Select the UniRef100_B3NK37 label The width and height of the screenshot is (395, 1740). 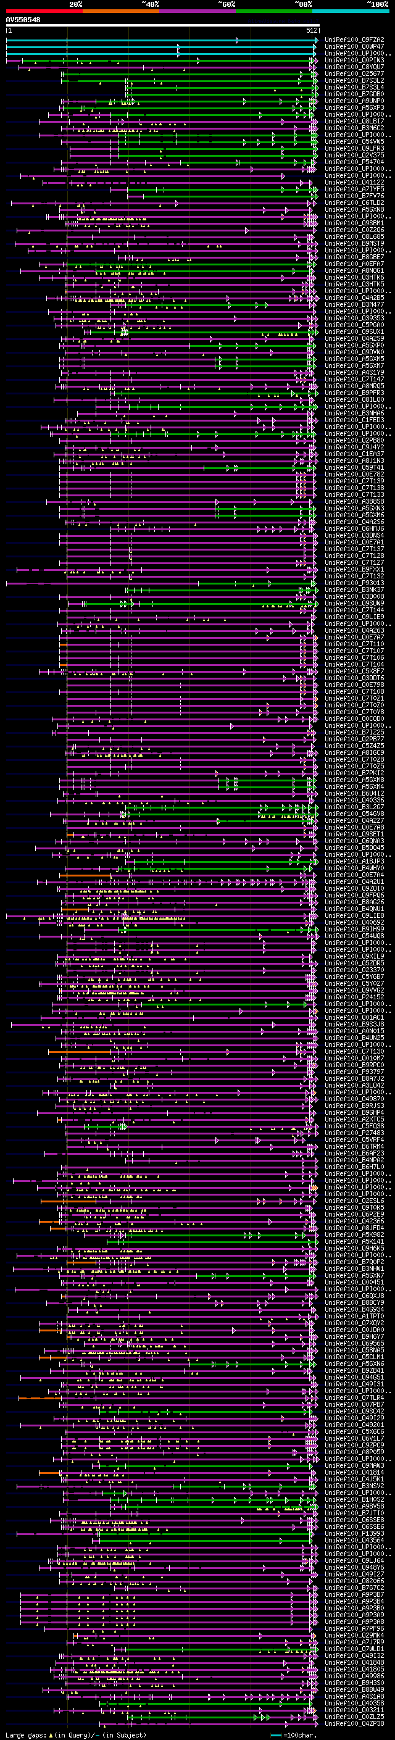(x=354, y=589)
